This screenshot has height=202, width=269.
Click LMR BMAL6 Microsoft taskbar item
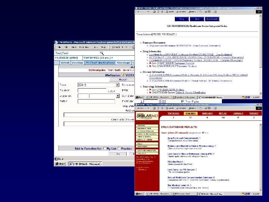coord(86,164)
